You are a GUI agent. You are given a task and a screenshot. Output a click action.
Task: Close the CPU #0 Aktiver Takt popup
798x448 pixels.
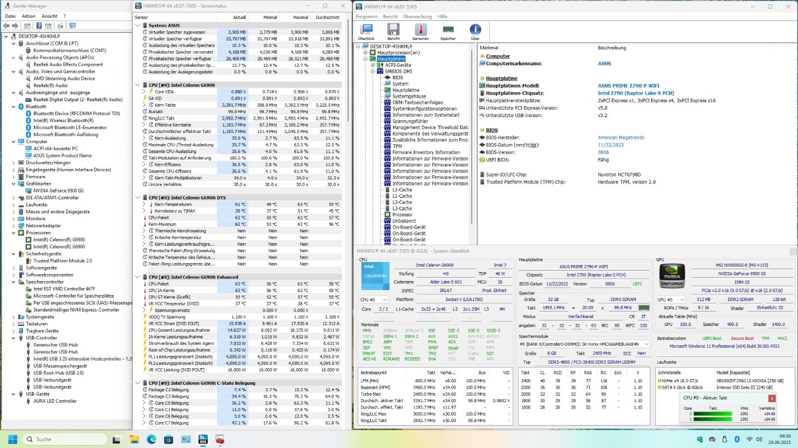coord(772,398)
